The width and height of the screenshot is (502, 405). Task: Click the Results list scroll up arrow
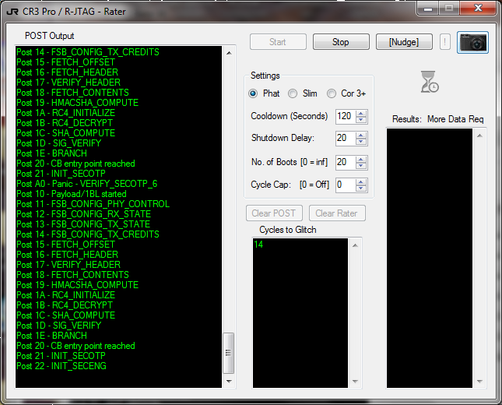(479, 136)
